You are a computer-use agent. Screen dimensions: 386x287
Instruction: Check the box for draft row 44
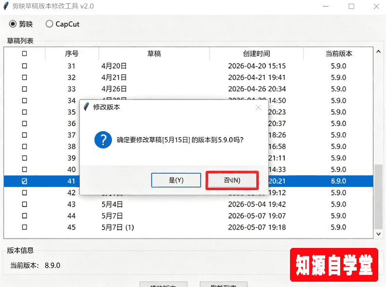click(25, 216)
